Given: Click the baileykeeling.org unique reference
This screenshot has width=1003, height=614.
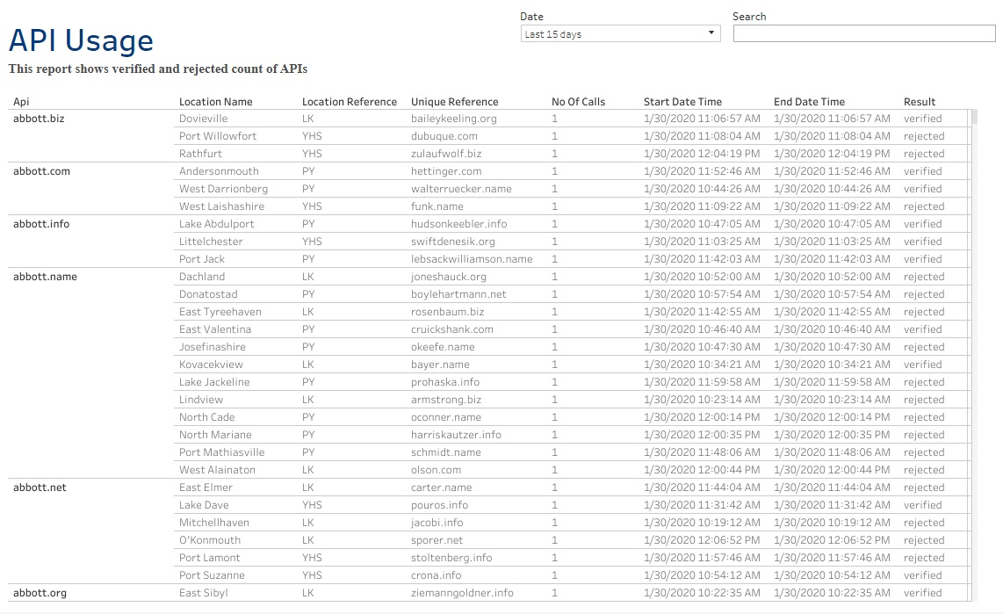Looking at the screenshot, I should coord(453,119).
